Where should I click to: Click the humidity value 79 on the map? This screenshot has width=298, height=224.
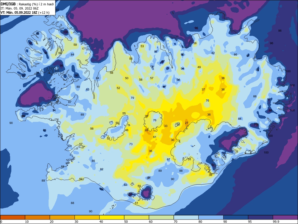point(133,98)
